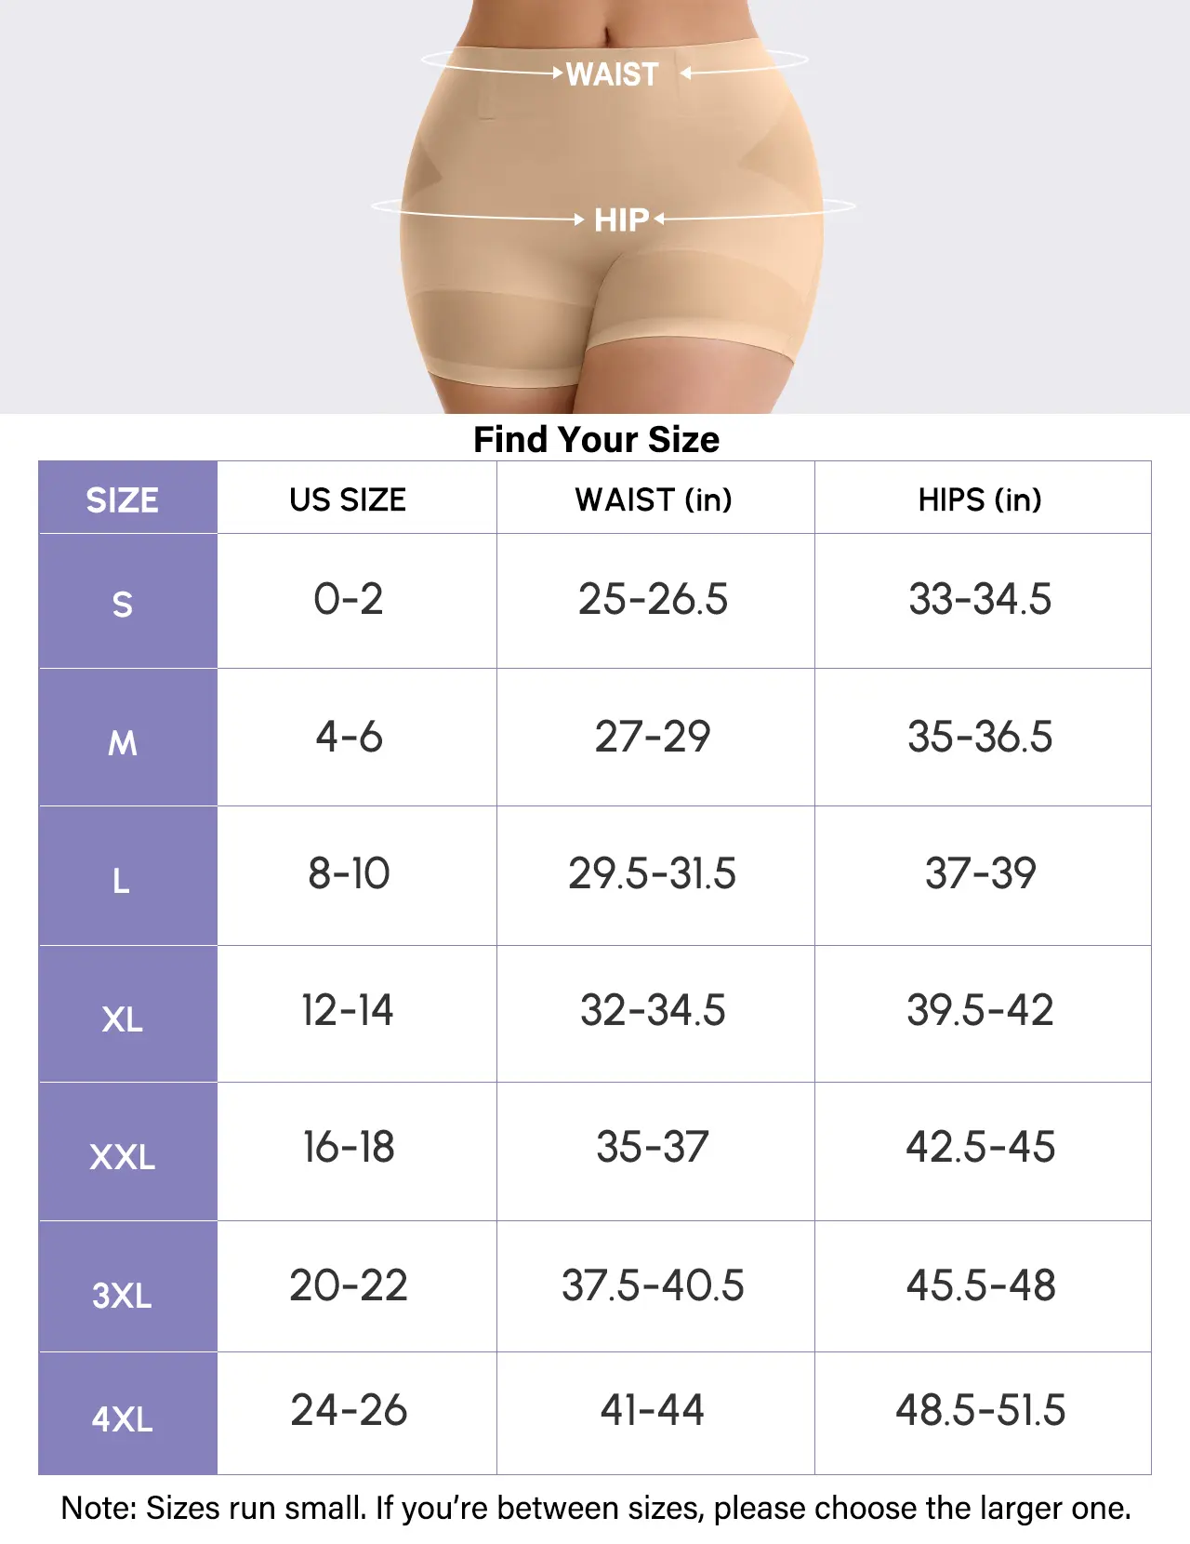1190x1544 pixels.
Task: Select the M size row label
Action: pyautogui.click(x=123, y=742)
